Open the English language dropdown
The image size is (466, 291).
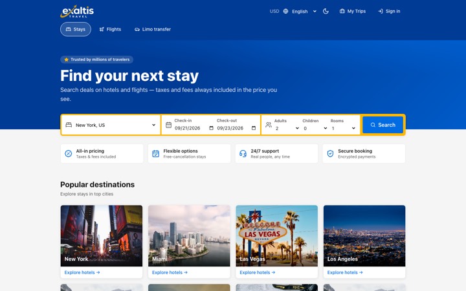[304, 11]
